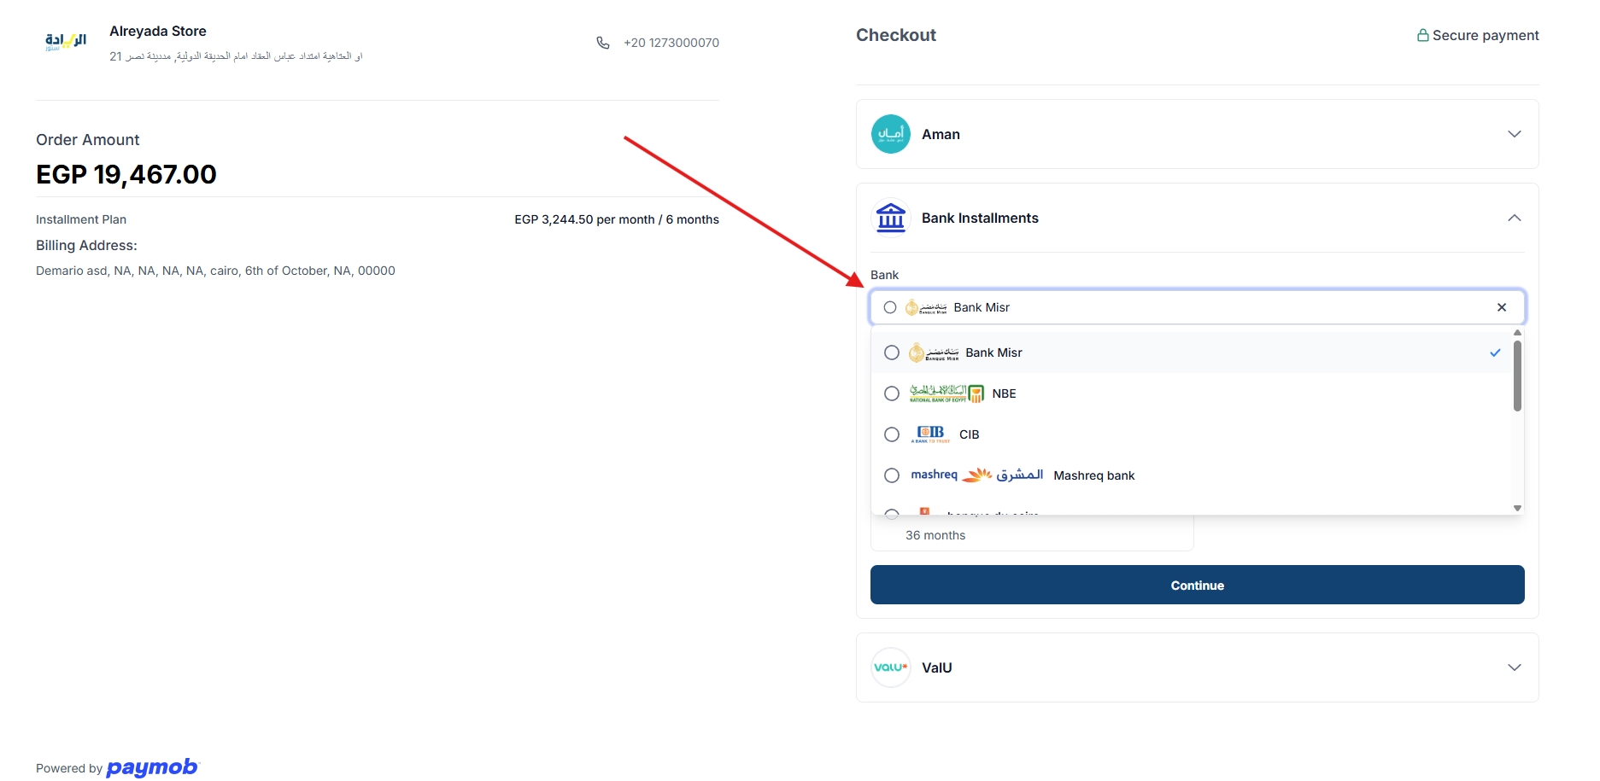1600x781 pixels.
Task: Expand the Aman payment section chevron
Action: tap(1514, 134)
